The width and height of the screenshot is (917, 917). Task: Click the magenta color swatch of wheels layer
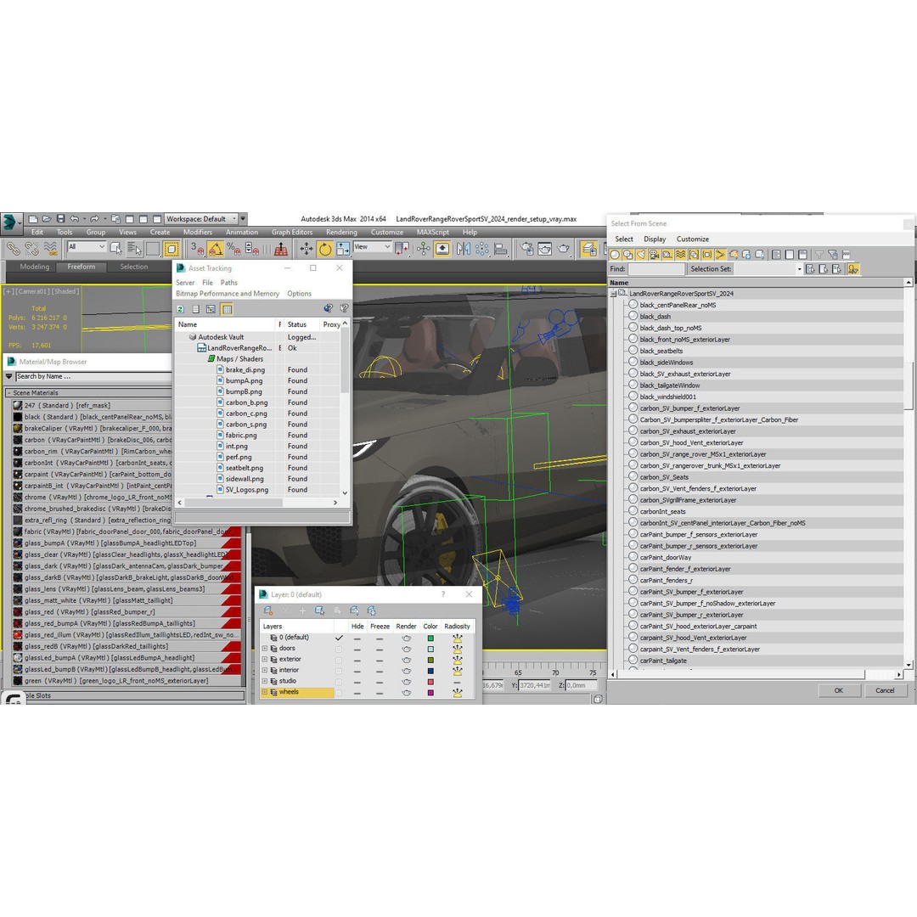pos(430,693)
